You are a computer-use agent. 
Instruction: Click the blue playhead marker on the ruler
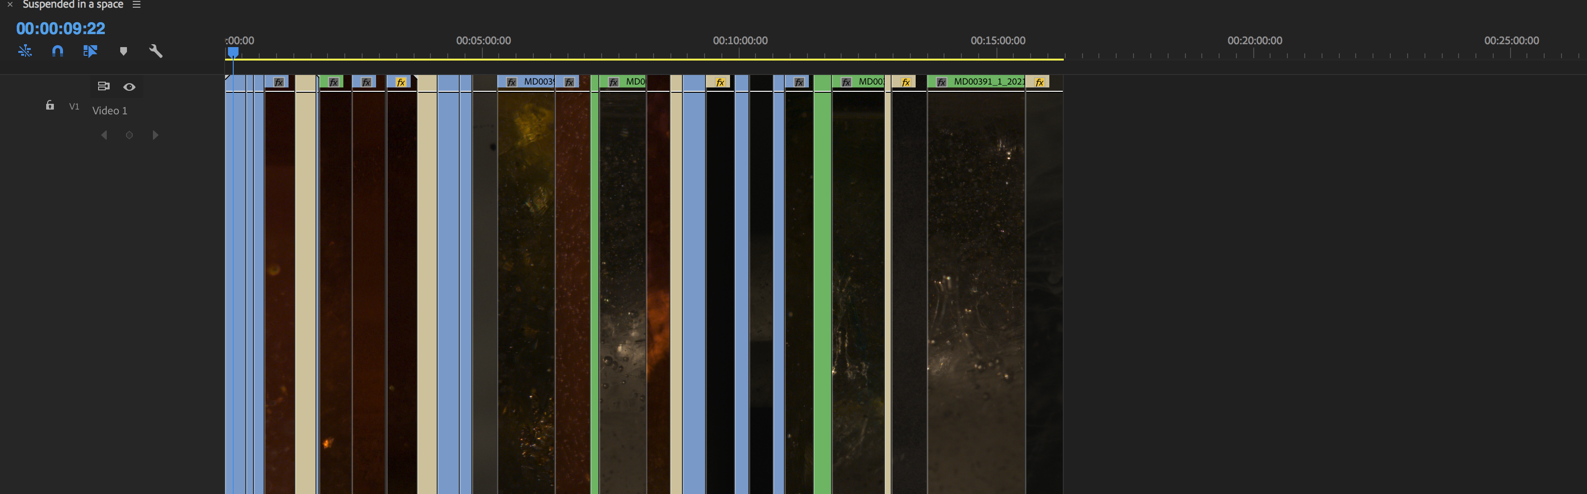(x=234, y=54)
